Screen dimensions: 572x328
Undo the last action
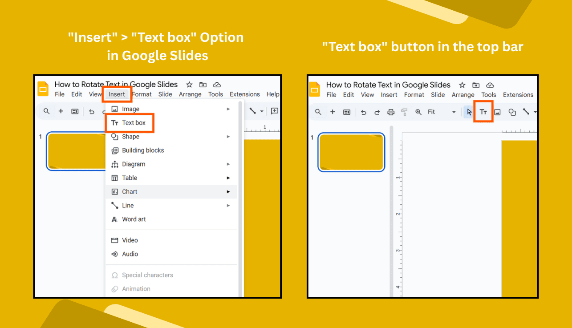tap(364, 112)
